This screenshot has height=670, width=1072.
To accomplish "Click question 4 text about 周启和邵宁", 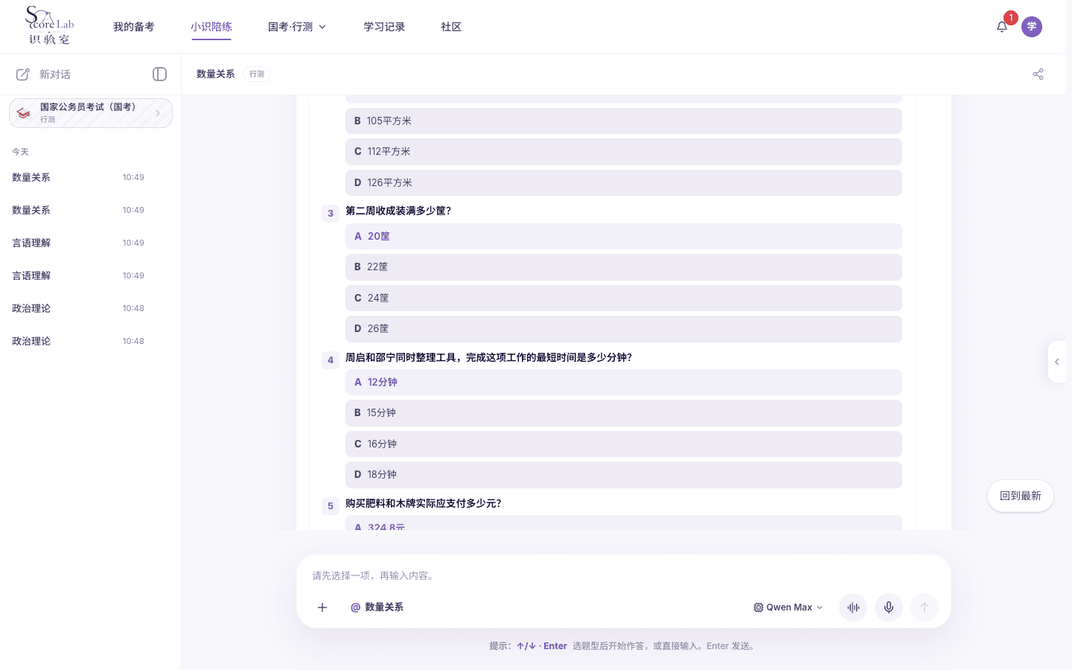I will [488, 357].
